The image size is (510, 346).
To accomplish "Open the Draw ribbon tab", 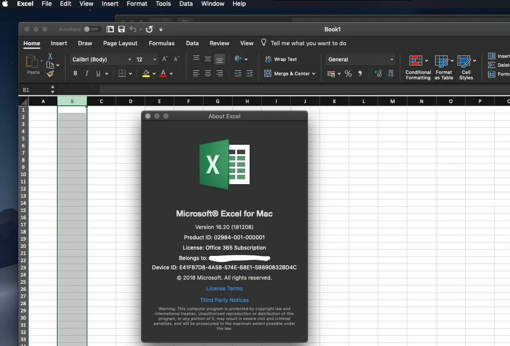I will [x=85, y=43].
